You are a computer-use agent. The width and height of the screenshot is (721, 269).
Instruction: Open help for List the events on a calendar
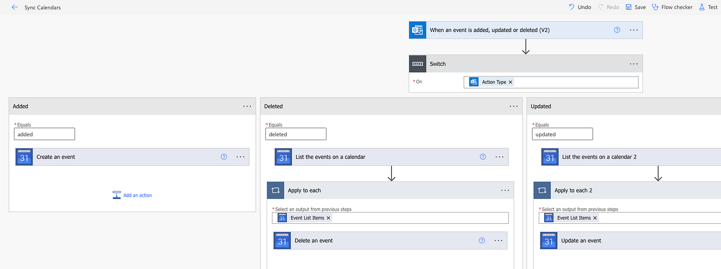[483, 157]
